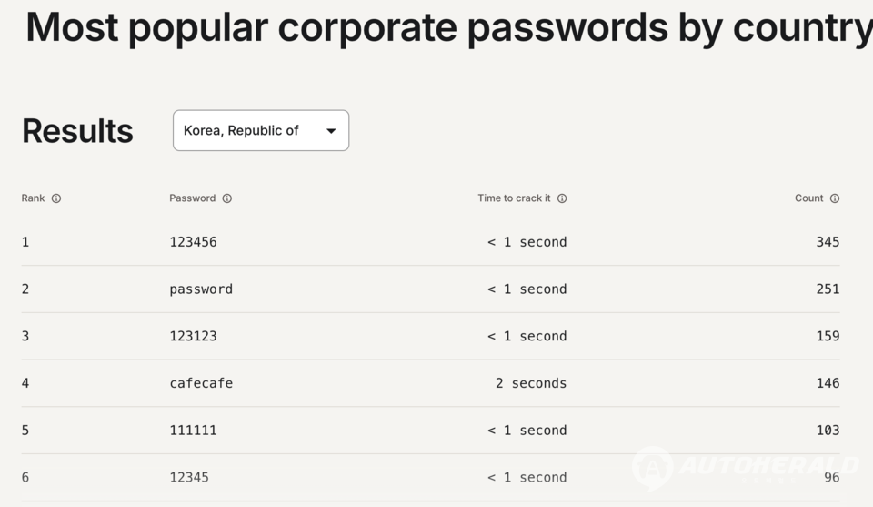Click info icon next to Time to crack it
Image resolution: width=873 pixels, height=507 pixels.
(562, 198)
